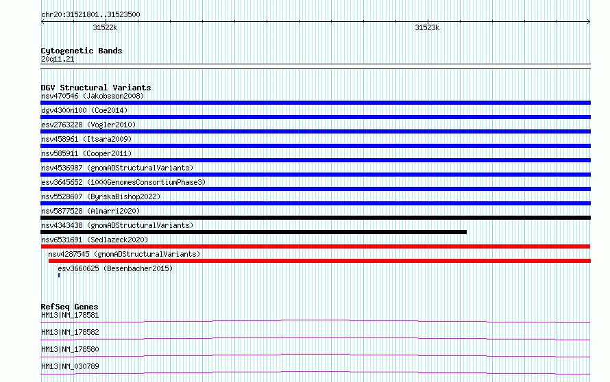Select the shorter black bar for nsv4343438

254,232
